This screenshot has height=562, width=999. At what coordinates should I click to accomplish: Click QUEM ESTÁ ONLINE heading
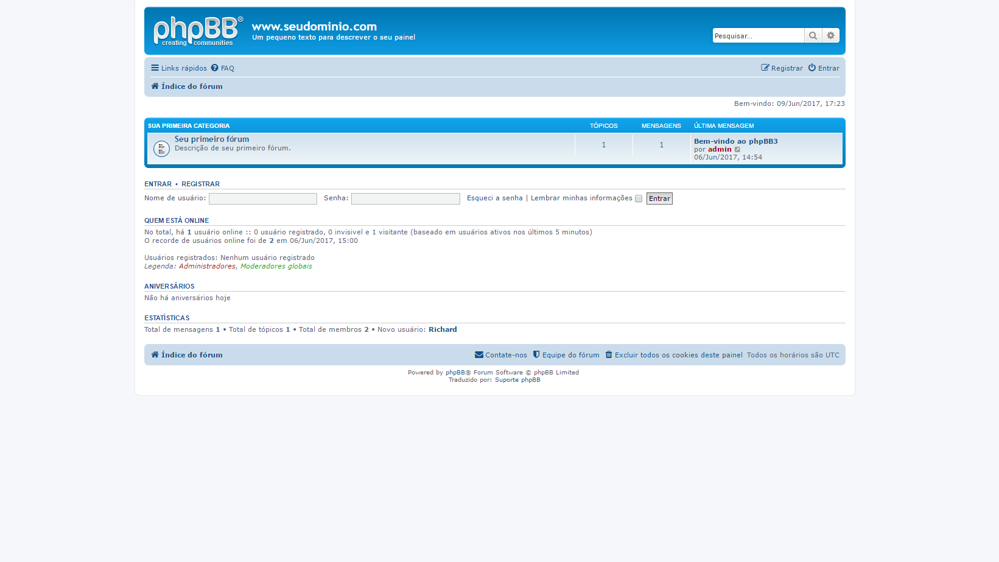pos(177,220)
